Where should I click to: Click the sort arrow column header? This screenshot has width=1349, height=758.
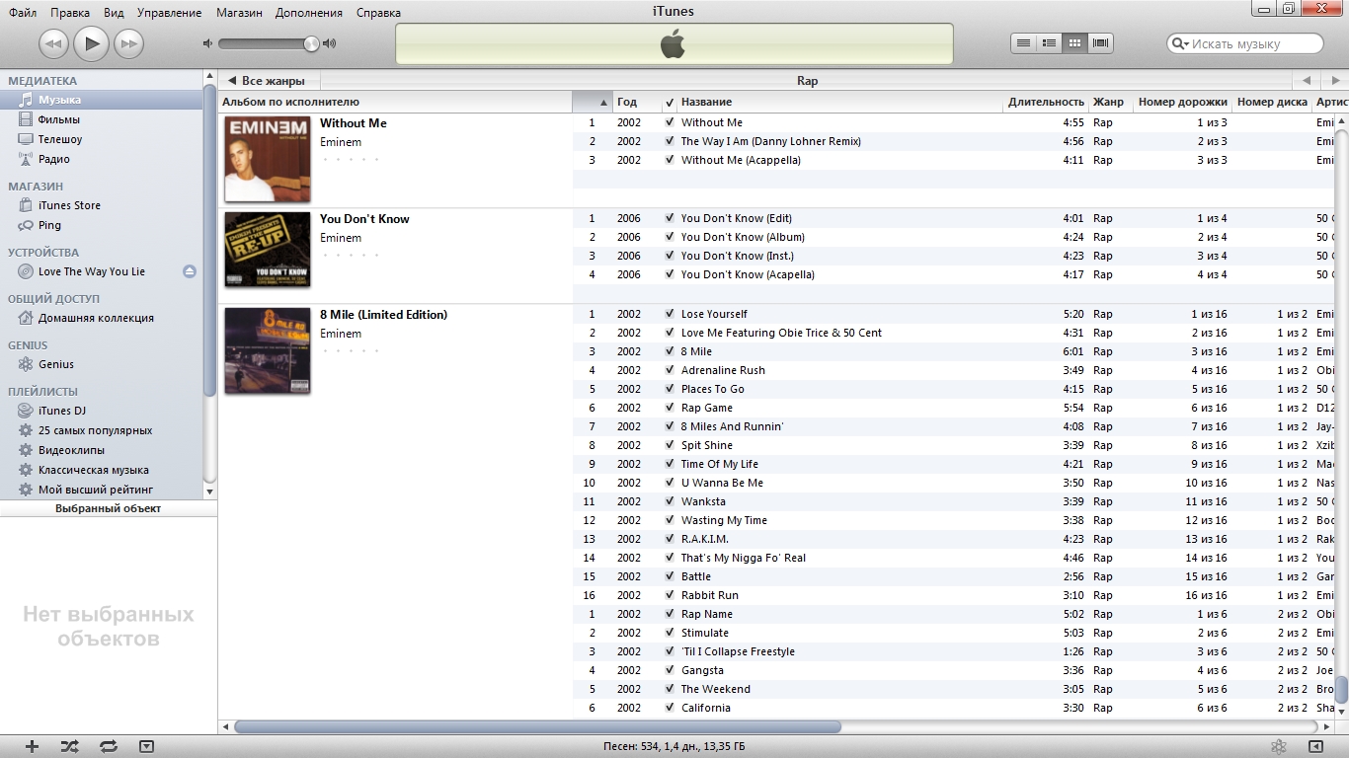(593, 102)
